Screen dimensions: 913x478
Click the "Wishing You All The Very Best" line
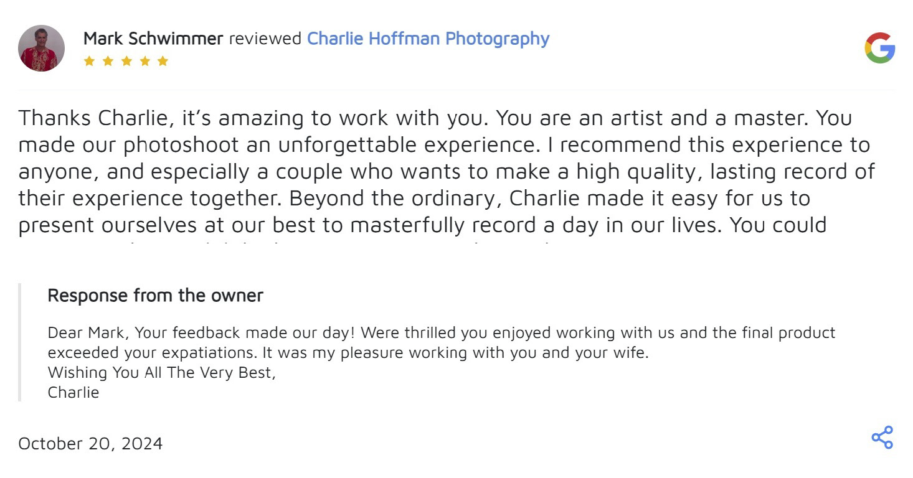[161, 373]
